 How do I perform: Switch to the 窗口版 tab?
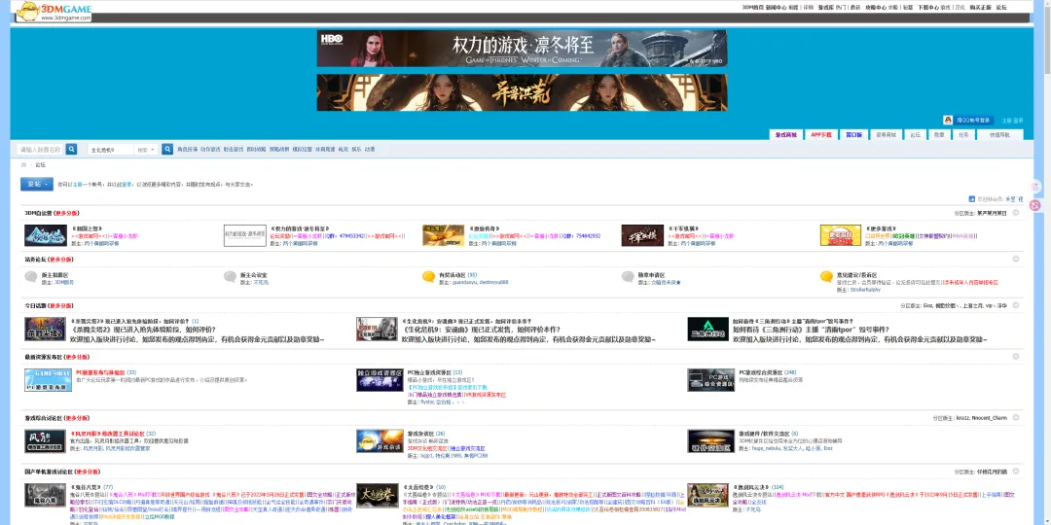click(x=853, y=134)
